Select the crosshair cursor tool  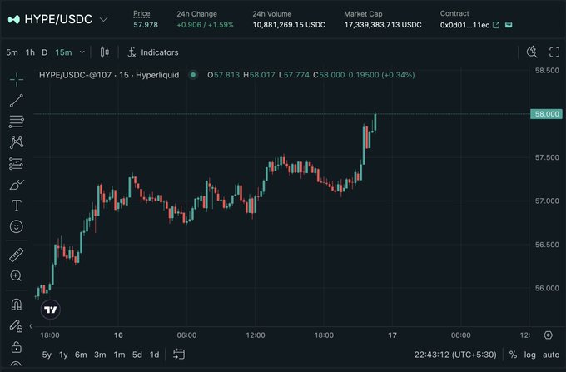point(17,79)
